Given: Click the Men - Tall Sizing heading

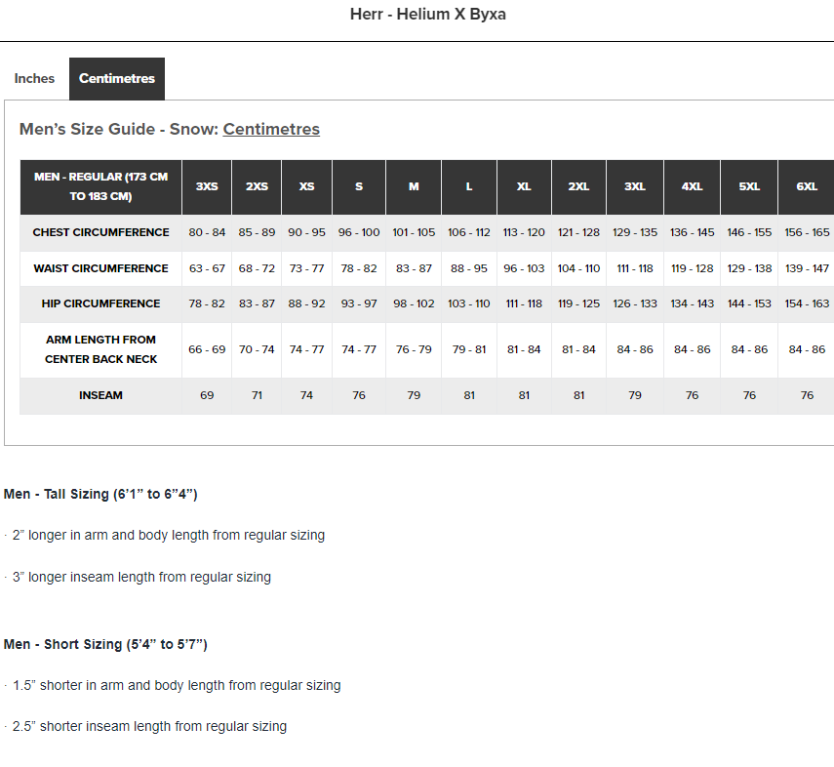Looking at the screenshot, I should pyautogui.click(x=100, y=494).
